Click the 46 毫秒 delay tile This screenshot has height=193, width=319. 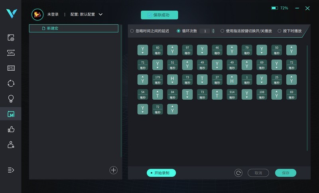(x=217, y=50)
